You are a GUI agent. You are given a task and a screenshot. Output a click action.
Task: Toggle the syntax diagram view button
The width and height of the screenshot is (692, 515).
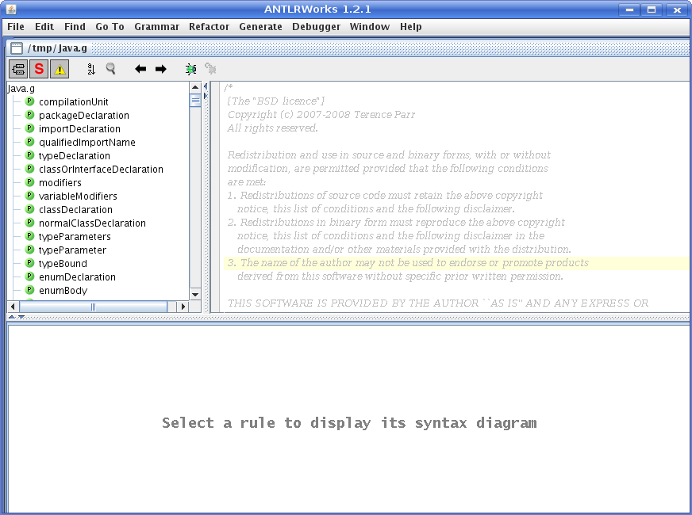coord(18,69)
